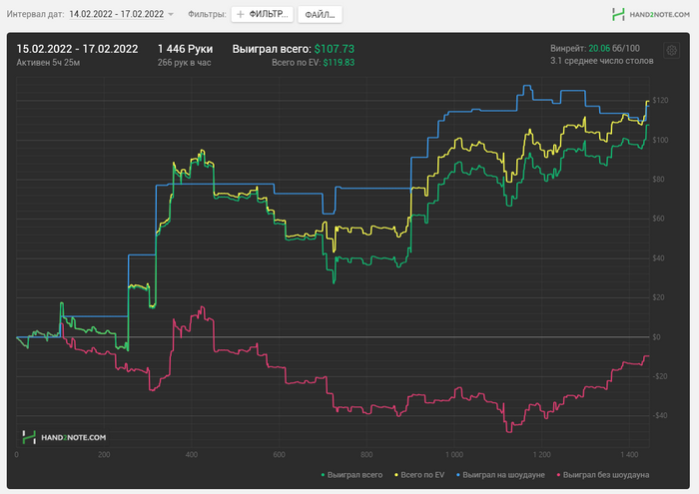Click the "ФИЛЬТР..." add filter button

[x=264, y=15]
